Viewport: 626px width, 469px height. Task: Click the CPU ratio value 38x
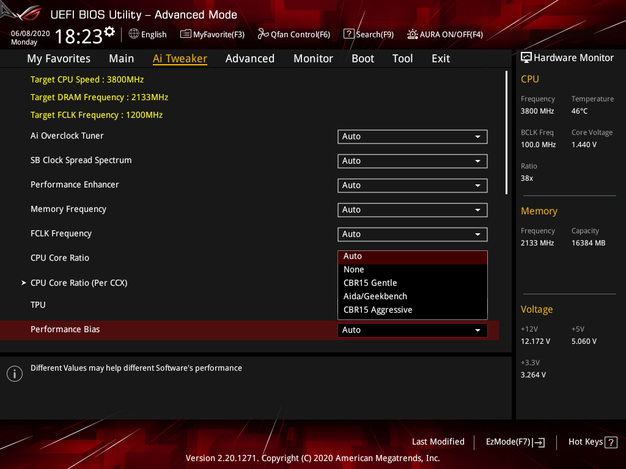[527, 178]
